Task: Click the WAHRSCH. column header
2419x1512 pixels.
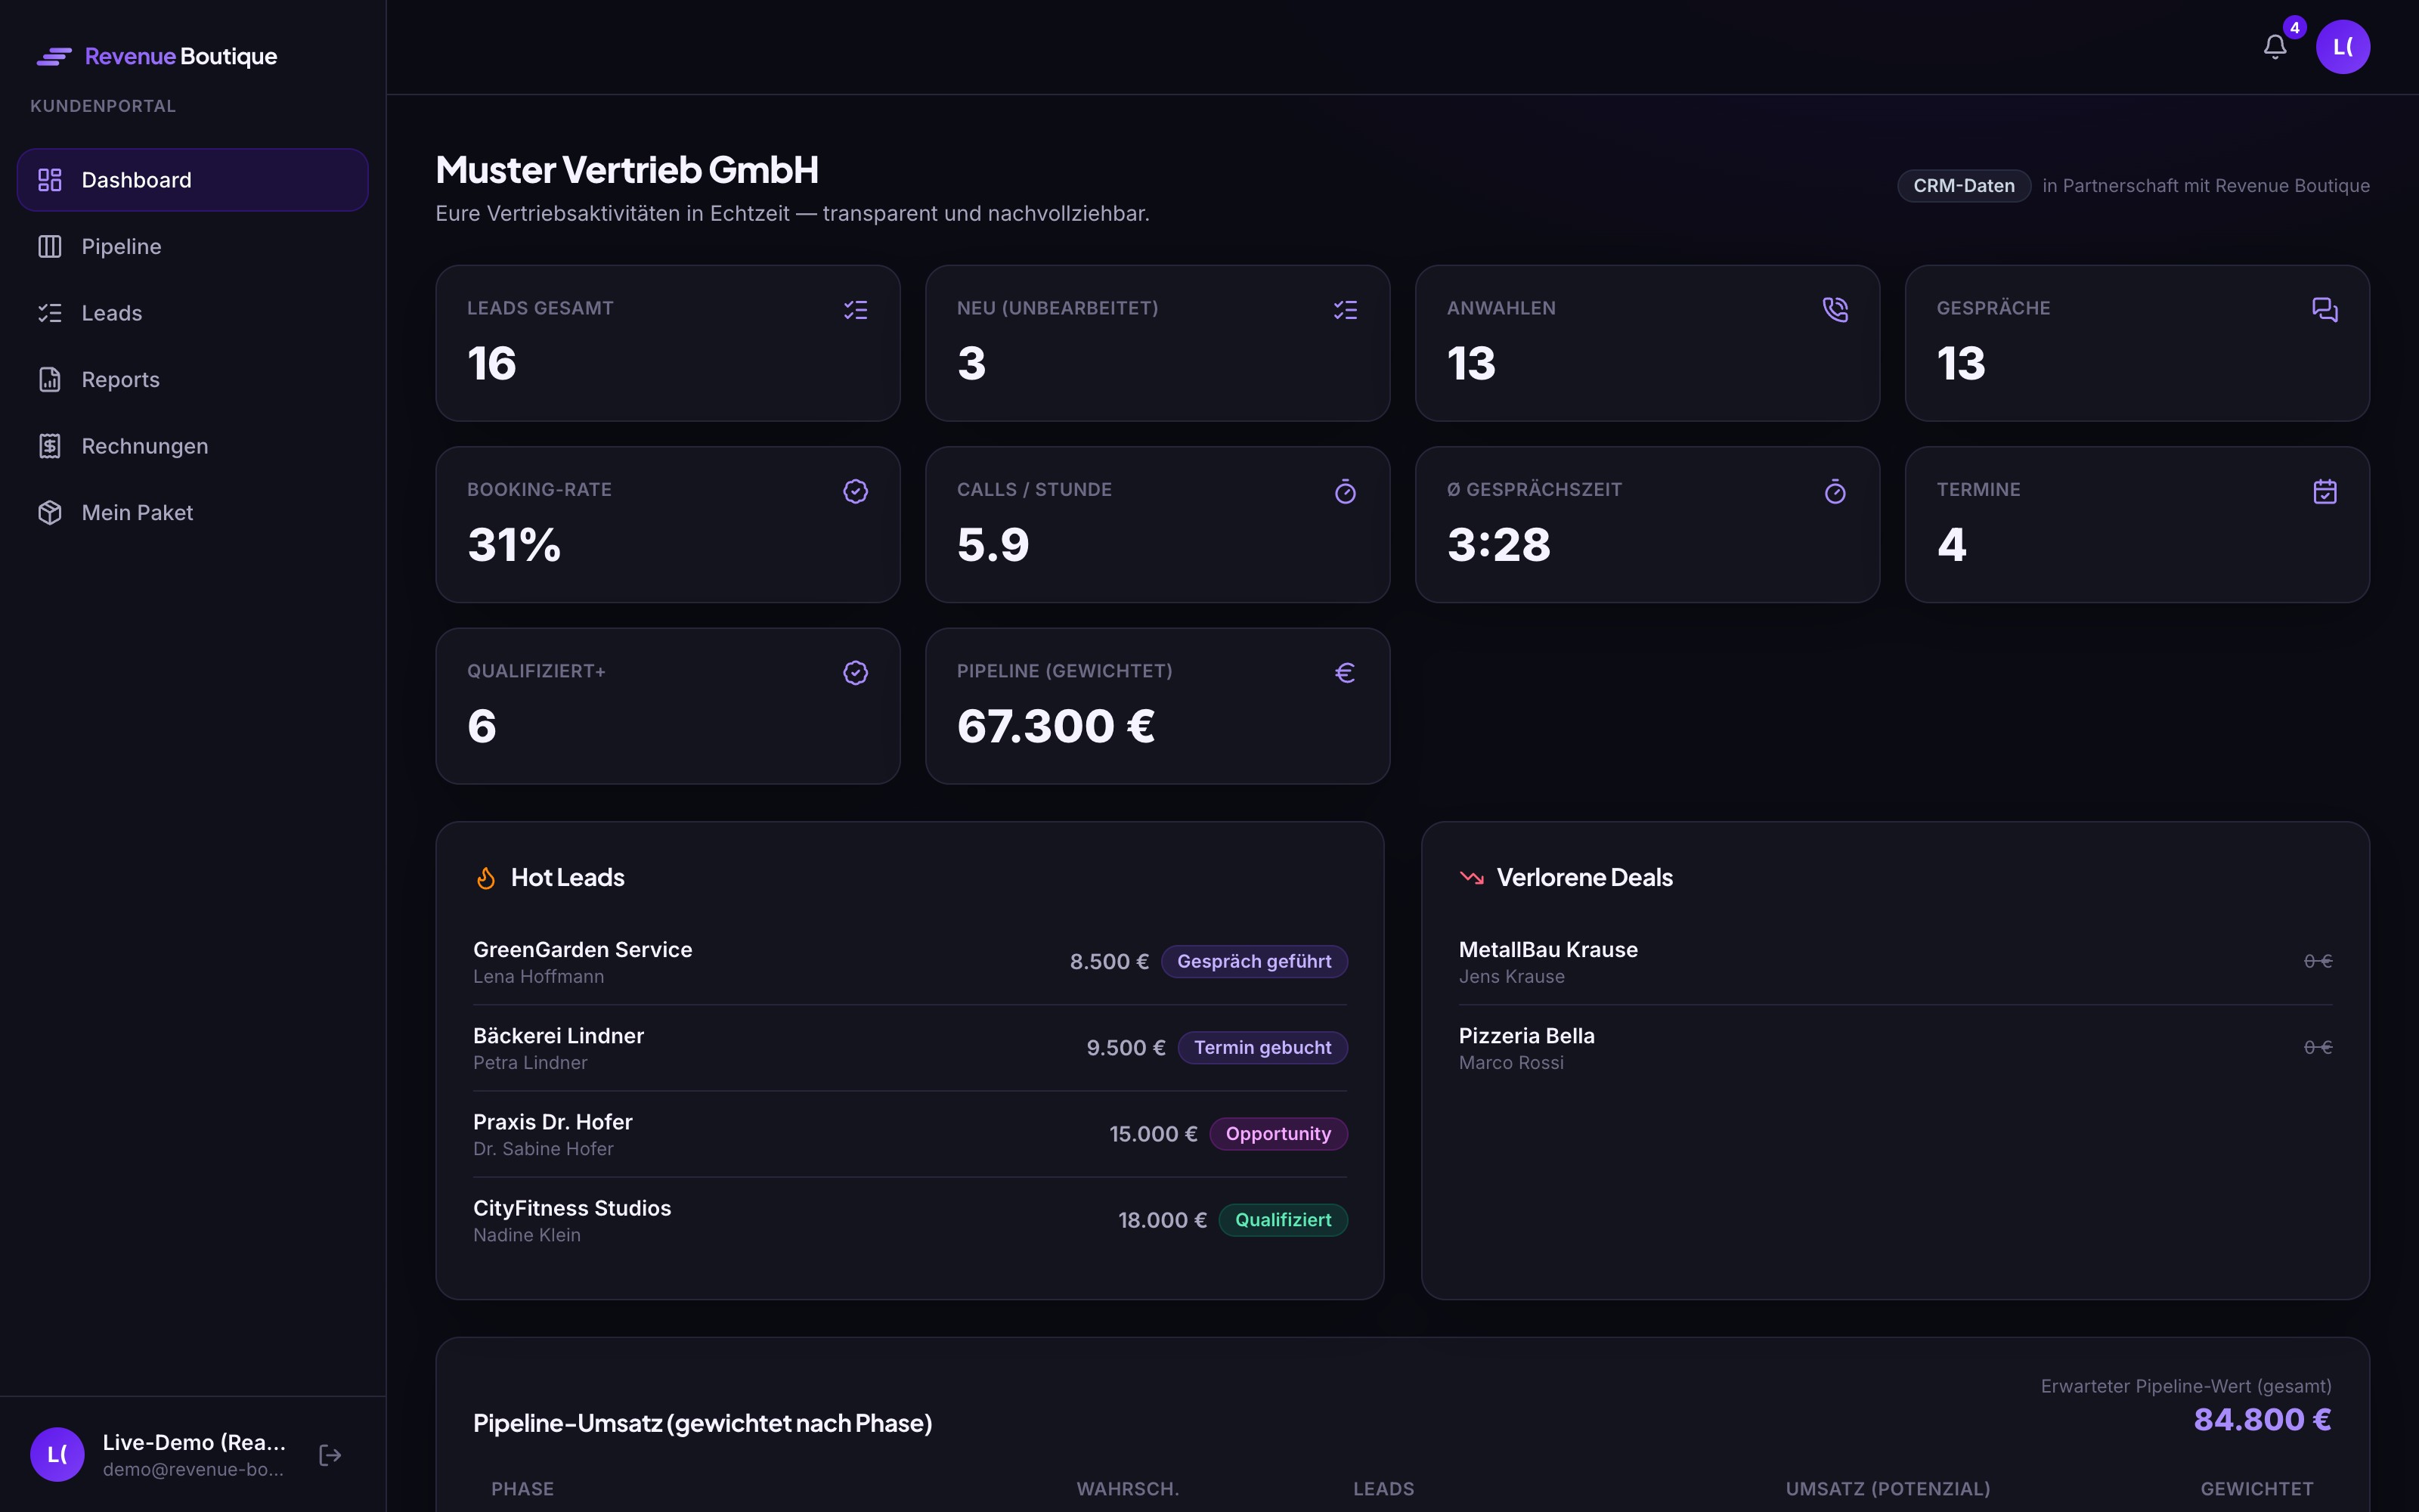Action: 1128,1489
